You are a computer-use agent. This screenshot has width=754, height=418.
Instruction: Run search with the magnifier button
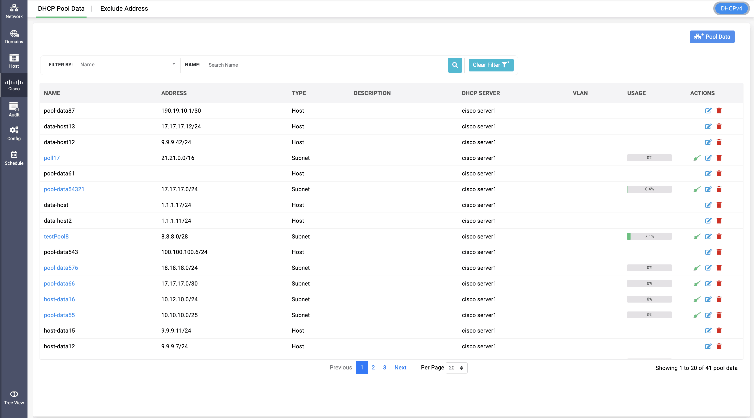tap(455, 65)
